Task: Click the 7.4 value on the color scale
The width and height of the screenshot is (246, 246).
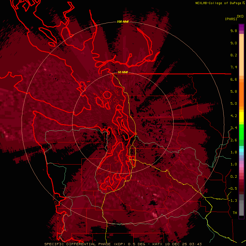Action: click(x=234, y=67)
